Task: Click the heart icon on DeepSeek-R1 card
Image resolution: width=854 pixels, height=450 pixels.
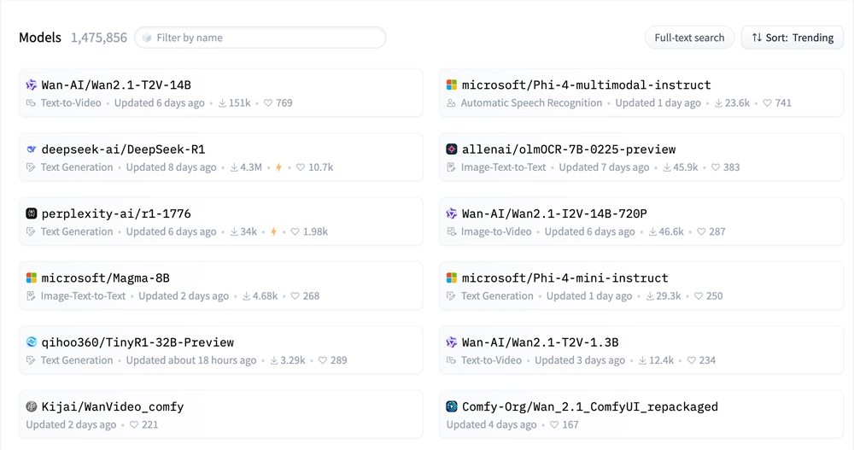Action: click(x=301, y=167)
